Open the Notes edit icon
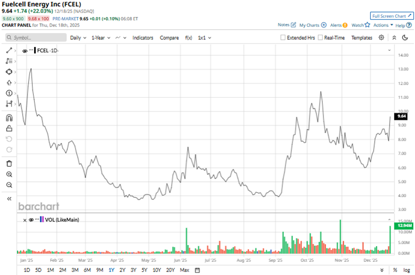 click(293, 25)
